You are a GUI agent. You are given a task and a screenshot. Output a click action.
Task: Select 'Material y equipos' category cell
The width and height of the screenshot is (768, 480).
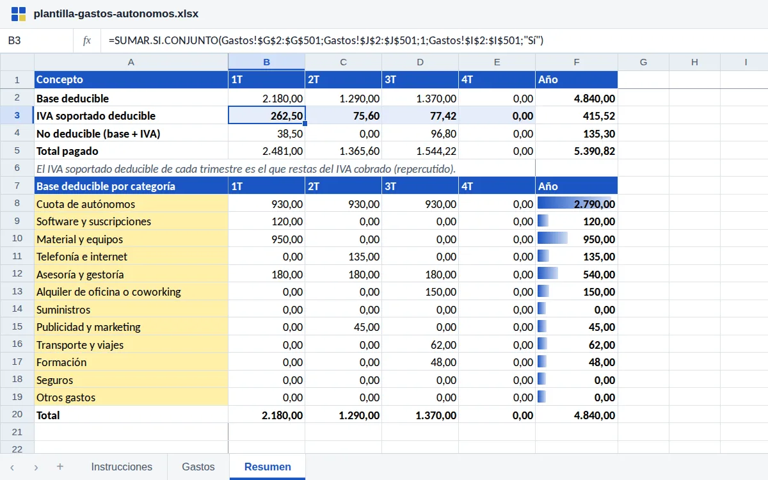(131, 239)
